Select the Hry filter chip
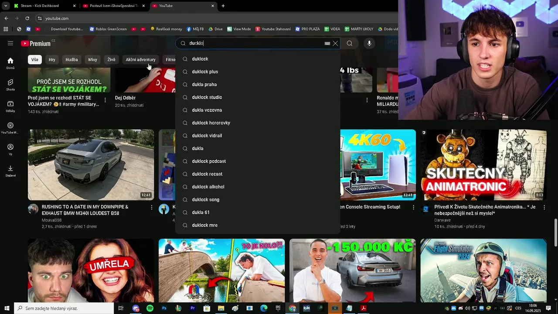Image resolution: width=558 pixels, height=314 pixels. (52, 60)
